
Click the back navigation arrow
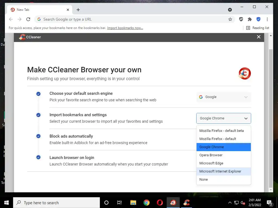(11, 19)
